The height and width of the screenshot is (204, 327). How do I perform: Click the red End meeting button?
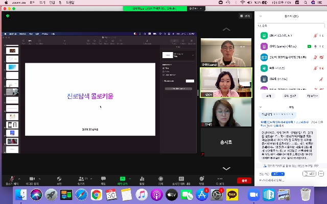[x=244, y=180]
